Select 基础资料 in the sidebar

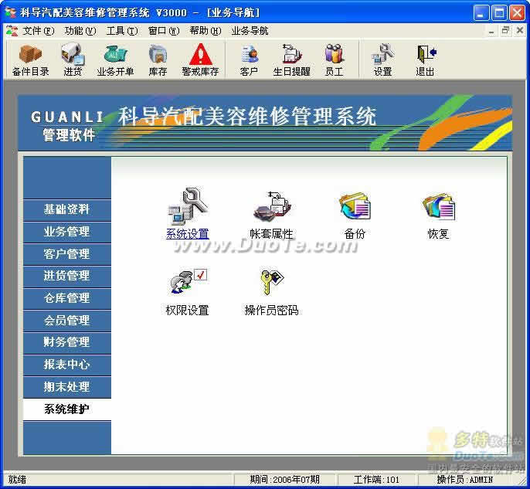pos(67,209)
